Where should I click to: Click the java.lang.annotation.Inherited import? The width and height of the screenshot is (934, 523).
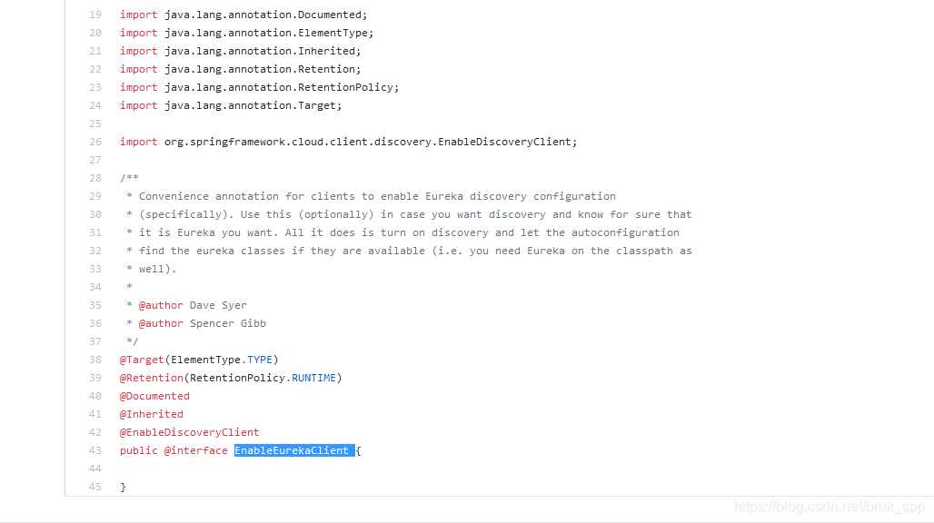click(263, 51)
